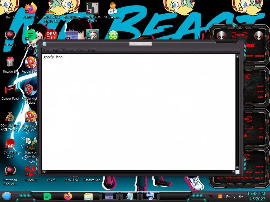Click the vertical scrollbar down arrow
This screenshot has width=270, height=202.
point(238,168)
